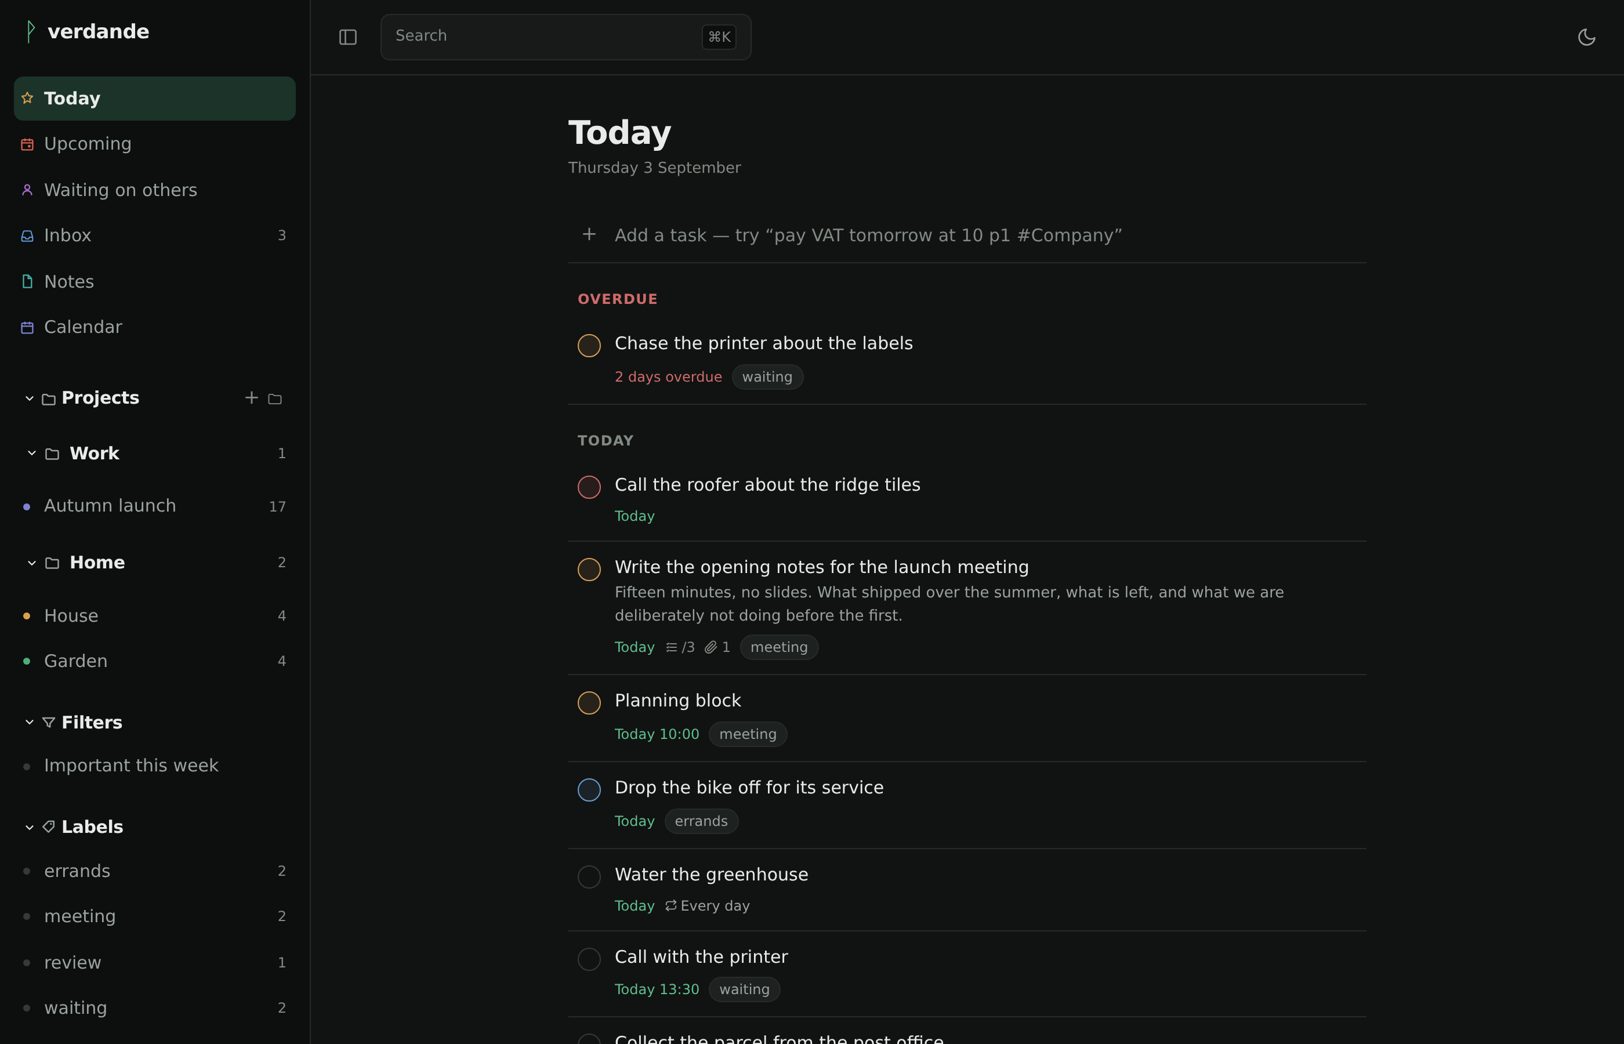The image size is (1624, 1044).
Task: Collapse the Home folder chevron
Action: coord(32,563)
